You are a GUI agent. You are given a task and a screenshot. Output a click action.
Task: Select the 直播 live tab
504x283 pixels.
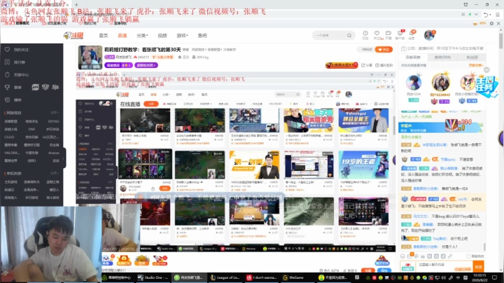click(x=122, y=35)
